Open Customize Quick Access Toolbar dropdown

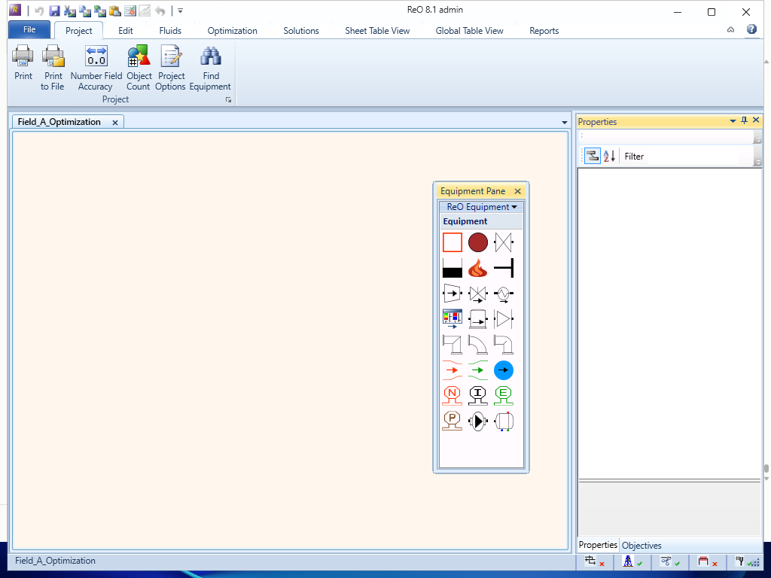point(181,11)
